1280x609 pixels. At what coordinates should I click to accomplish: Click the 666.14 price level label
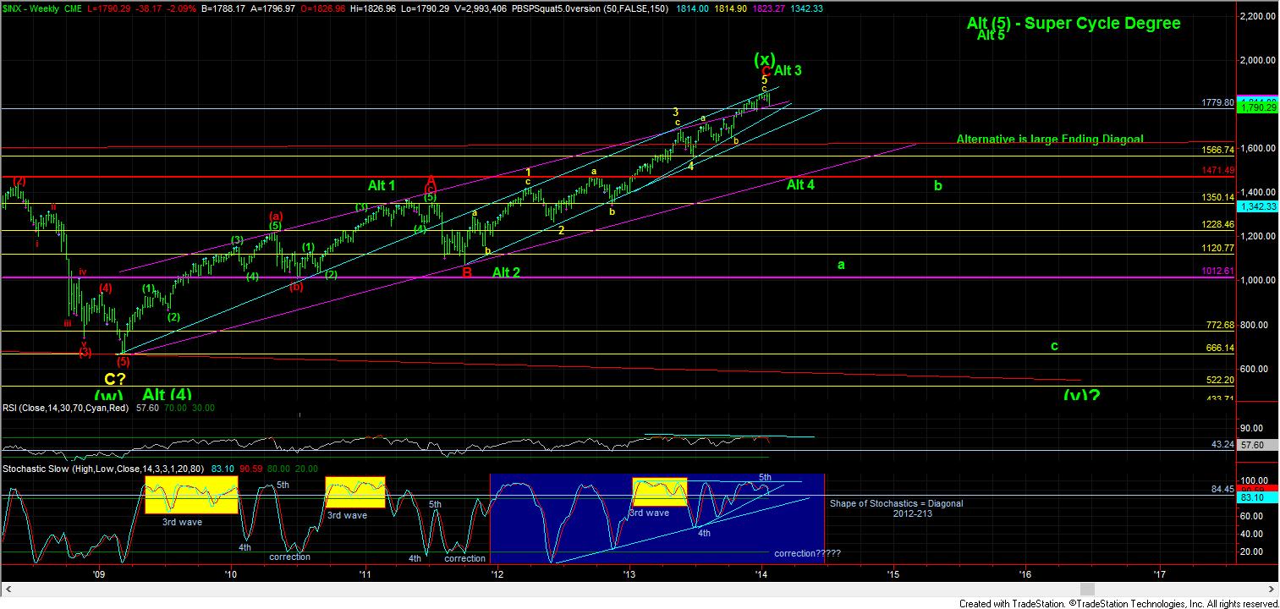pyautogui.click(x=1219, y=348)
